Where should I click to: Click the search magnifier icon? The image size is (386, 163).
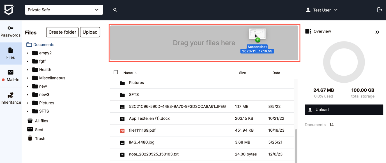pyautogui.click(x=115, y=10)
